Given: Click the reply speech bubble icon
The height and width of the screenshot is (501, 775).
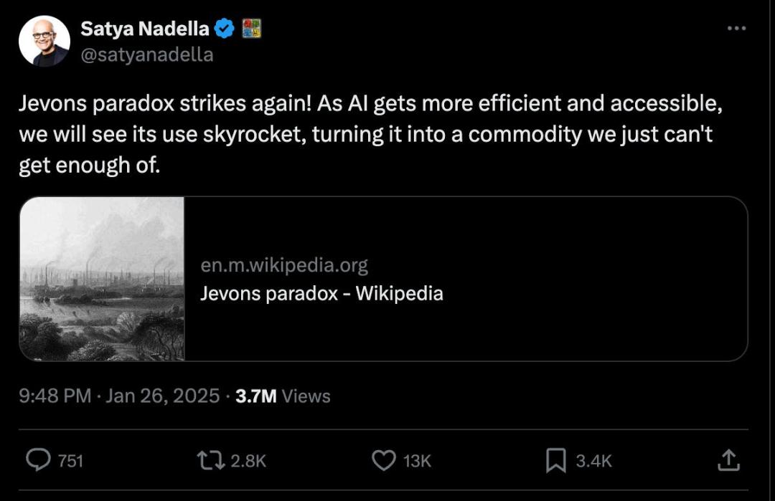Looking at the screenshot, I should [x=38, y=459].
